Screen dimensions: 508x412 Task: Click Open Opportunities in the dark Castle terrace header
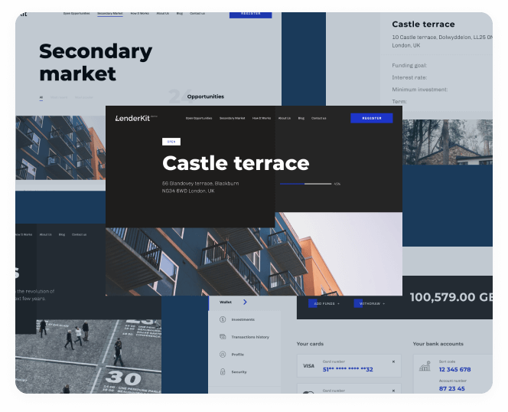click(x=199, y=118)
